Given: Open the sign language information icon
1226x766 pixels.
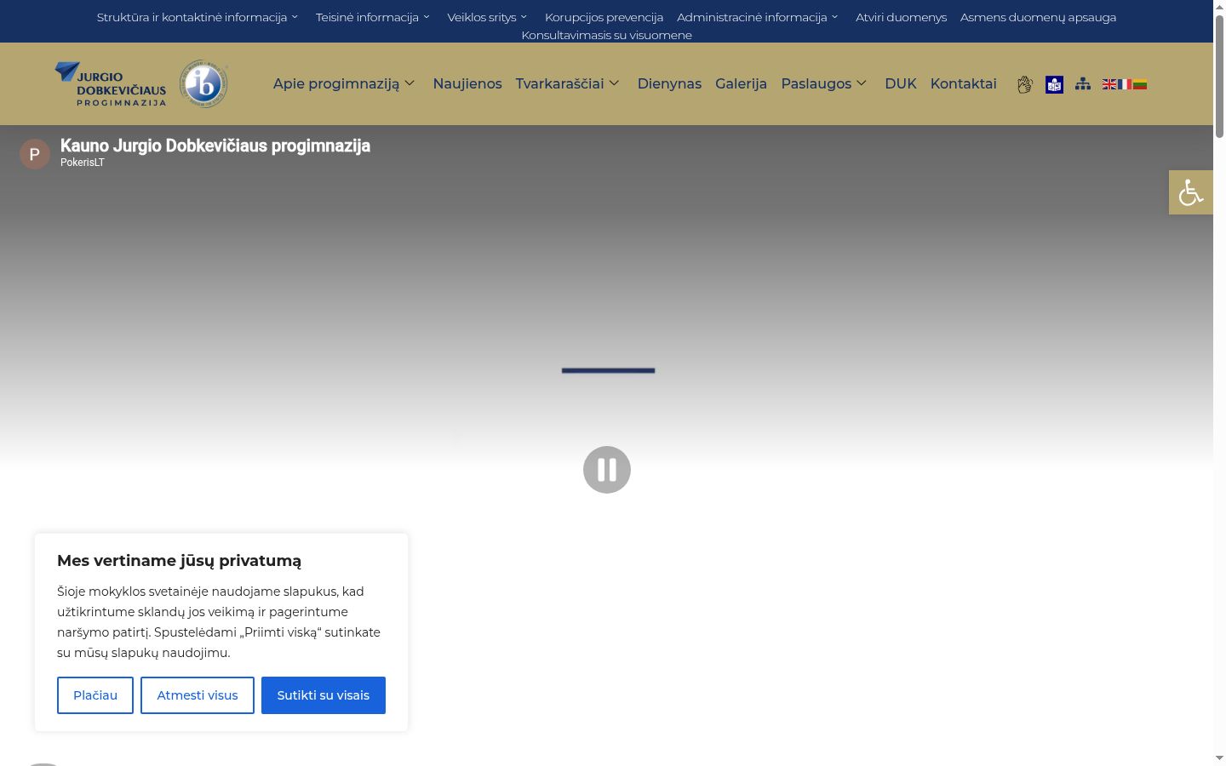Looking at the screenshot, I should click(1025, 84).
